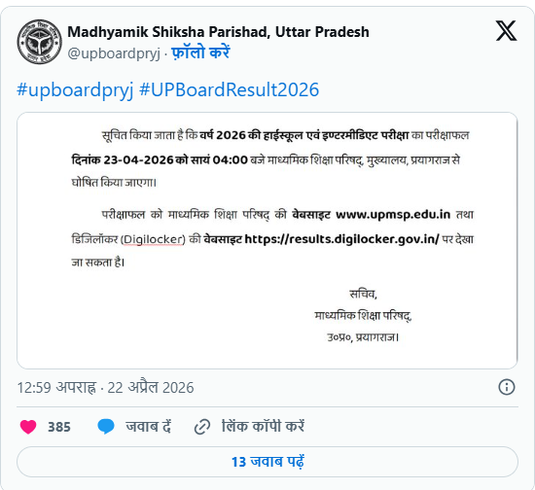Open the #upboardpryj hashtag

[x=75, y=90]
